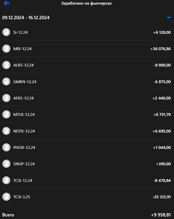The image size is (174, 219).
Task: Click the blue back arrow
Action: click(x=7, y=3)
